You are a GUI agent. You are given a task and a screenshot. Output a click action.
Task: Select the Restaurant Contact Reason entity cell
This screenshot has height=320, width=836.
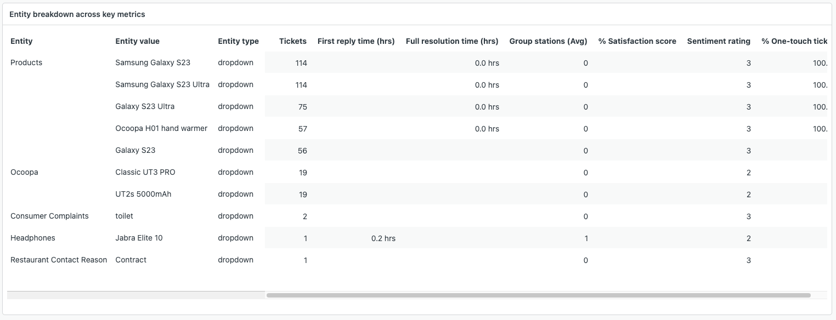(x=59, y=260)
